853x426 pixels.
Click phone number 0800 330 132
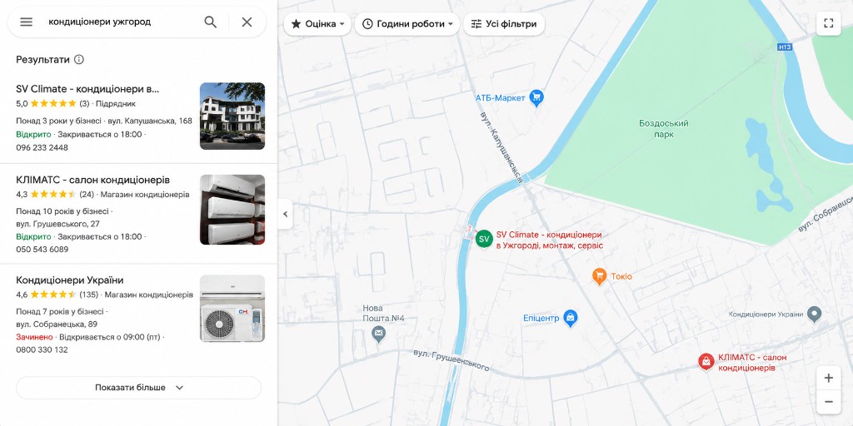click(x=42, y=349)
